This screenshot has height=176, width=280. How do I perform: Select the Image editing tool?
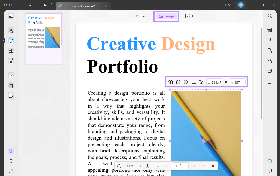tap(166, 16)
